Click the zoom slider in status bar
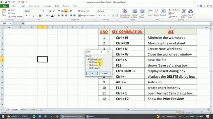The width and height of the screenshot is (213, 119). coord(202,112)
